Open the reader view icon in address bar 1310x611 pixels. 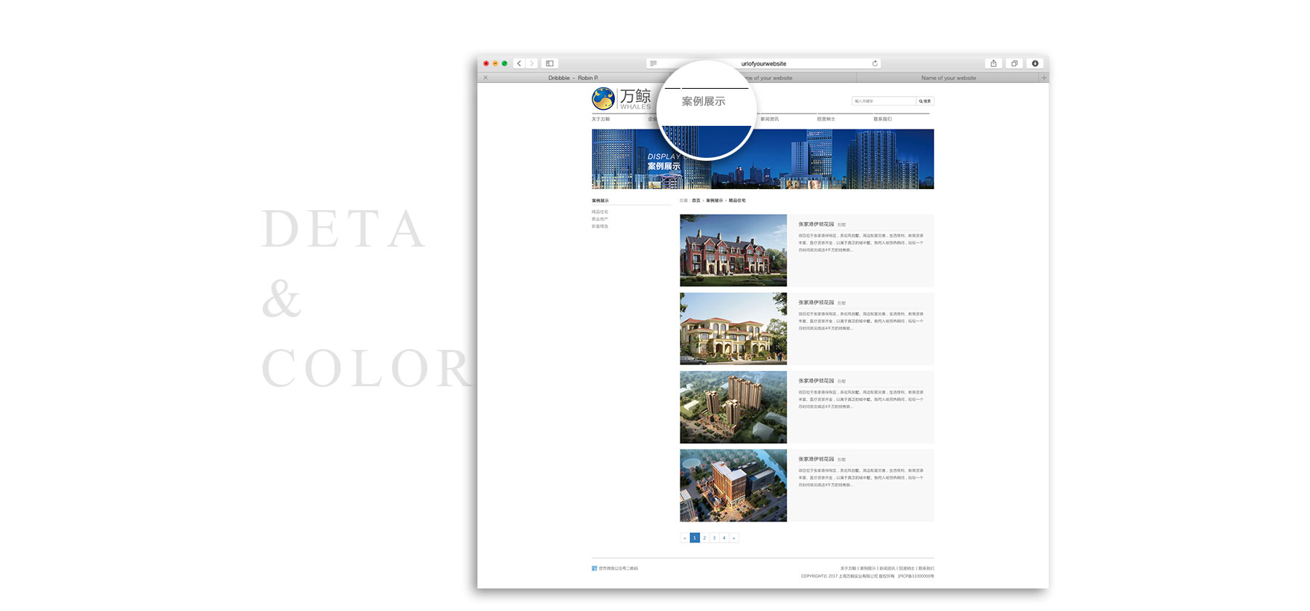tap(654, 63)
